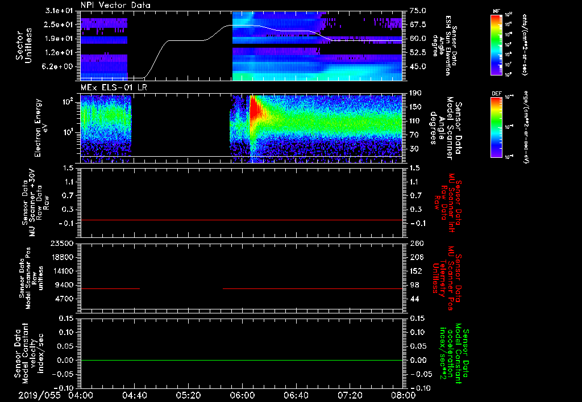Click the NF color scale bar
This screenshot has height=402, width=582.
point(496,45)
